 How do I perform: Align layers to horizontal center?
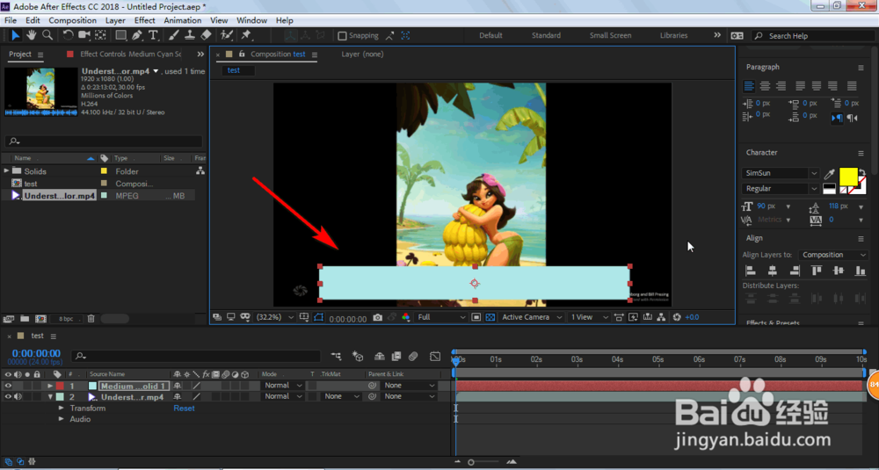pyautogui.click(x=772, y=271)
